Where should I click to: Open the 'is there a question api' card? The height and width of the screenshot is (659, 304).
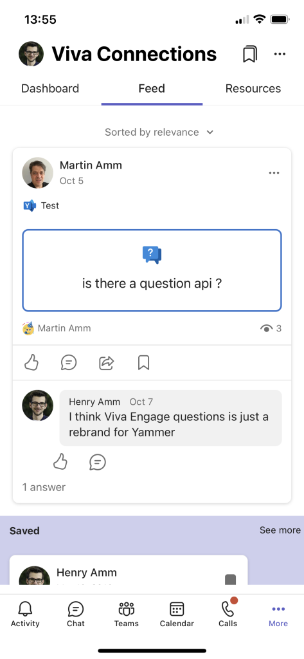click(x=152, y=270)
